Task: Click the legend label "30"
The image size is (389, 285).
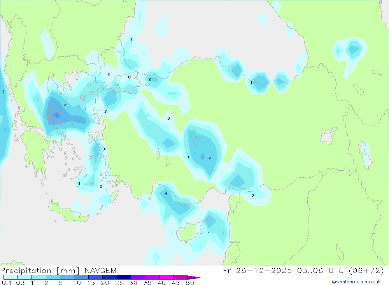Action: [x=133, y=283]
